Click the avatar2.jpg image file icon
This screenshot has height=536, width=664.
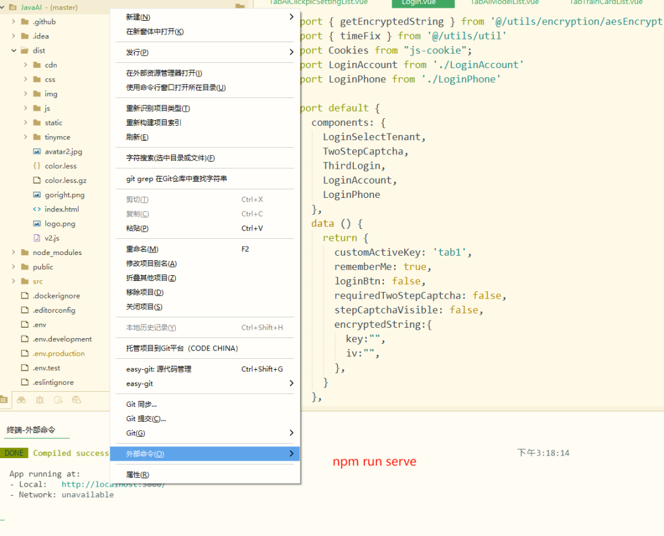pos(37,151)
